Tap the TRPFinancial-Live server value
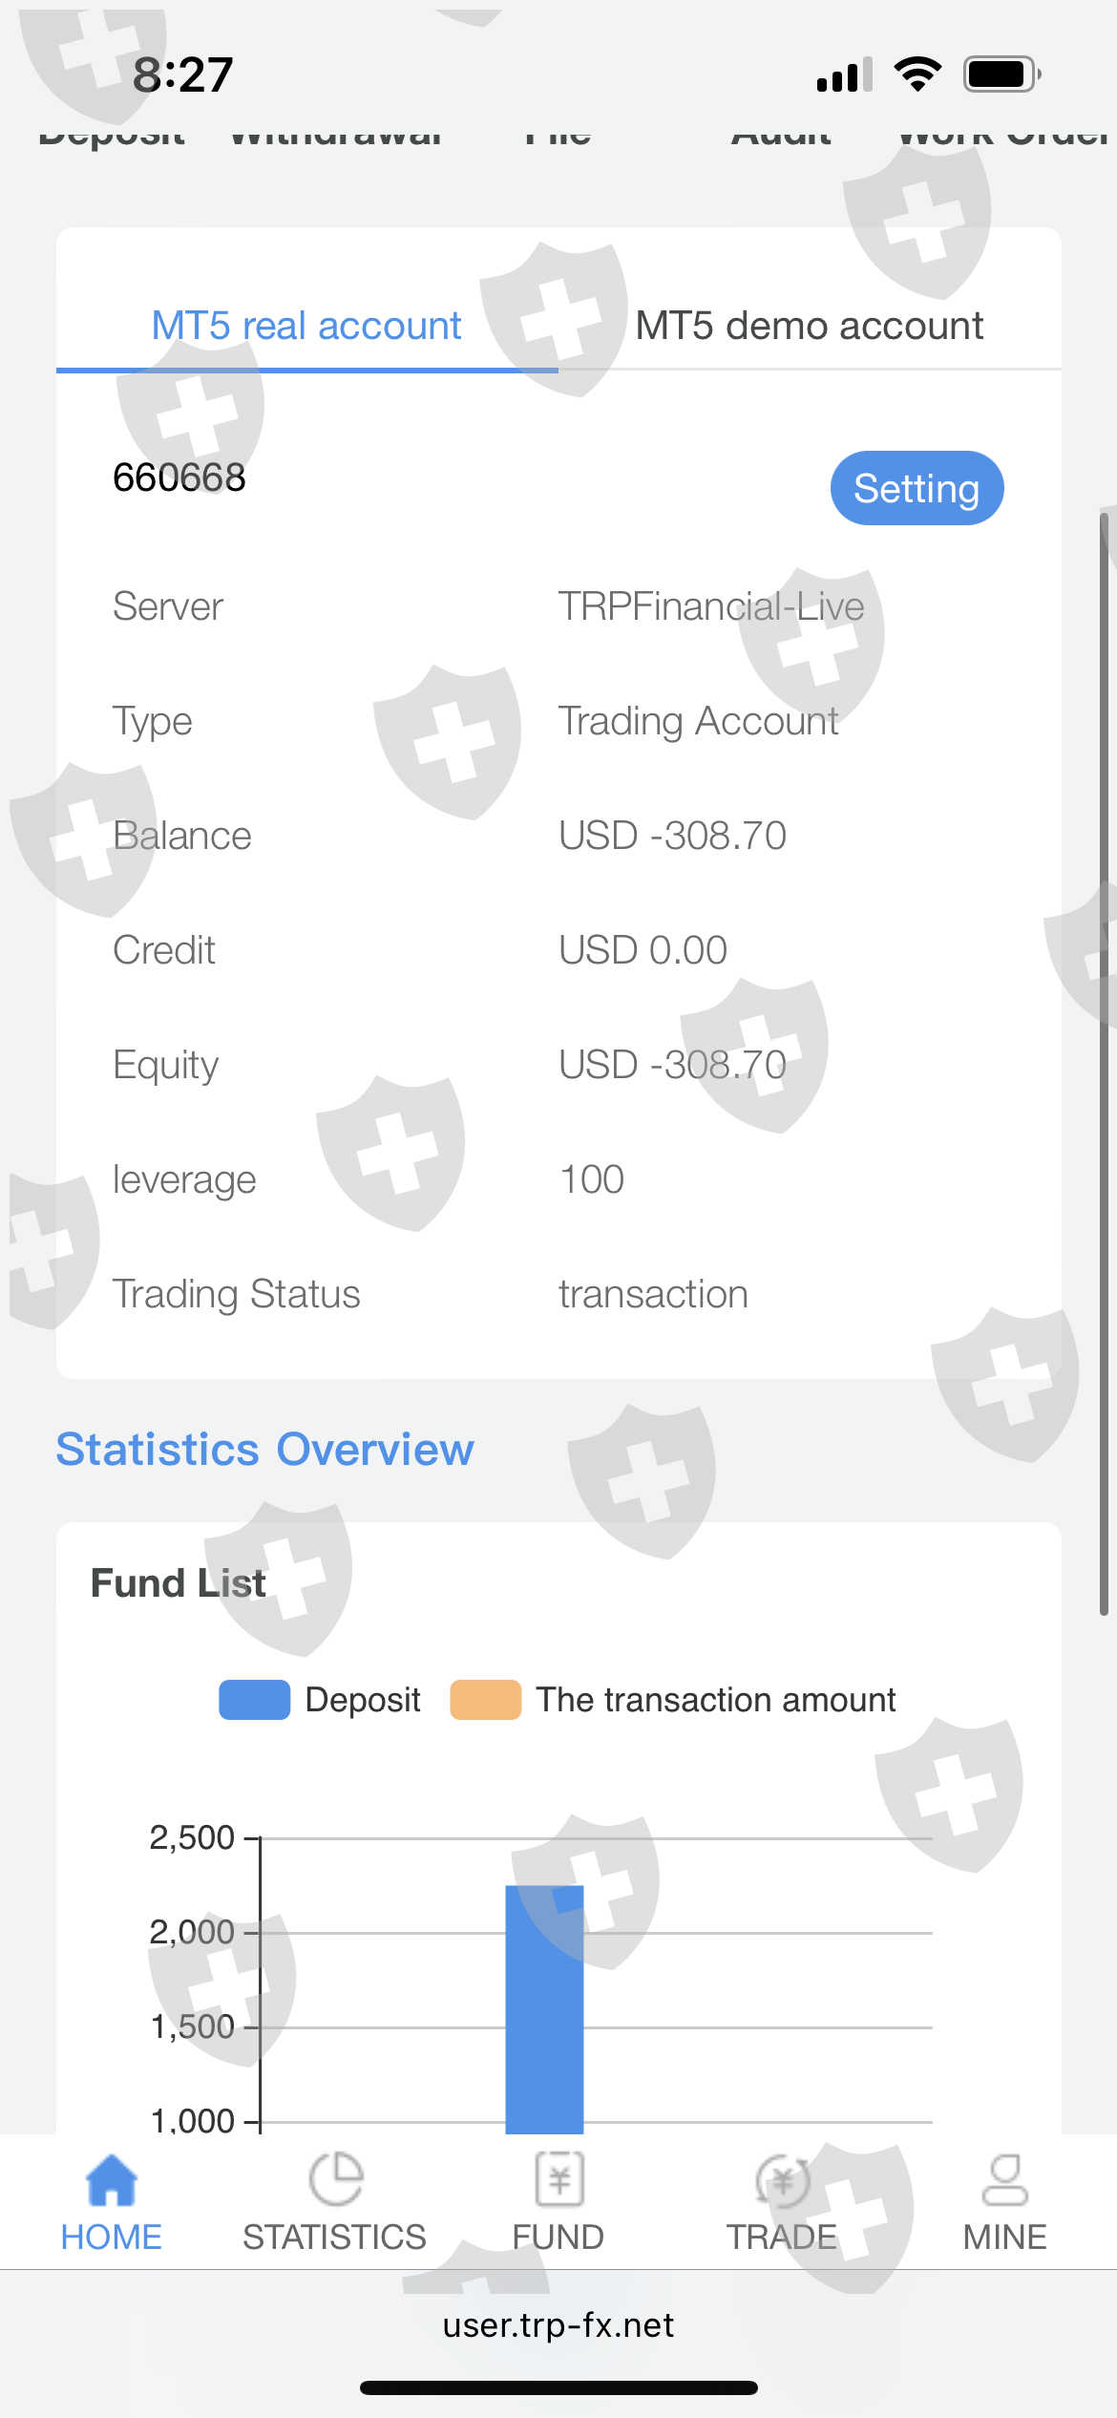 pyautogui.click(x=711, y=606)
